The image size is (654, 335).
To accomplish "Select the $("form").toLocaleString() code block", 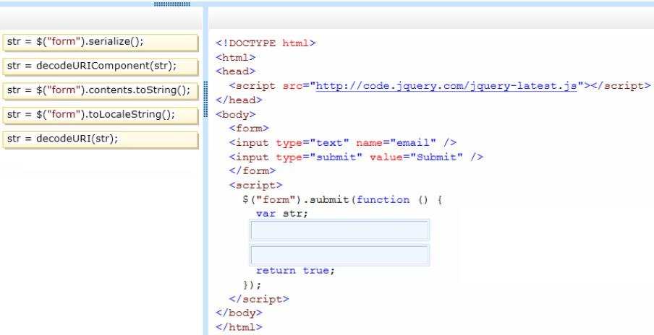I will 100,116.
